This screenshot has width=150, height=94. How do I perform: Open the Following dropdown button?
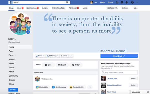[52, 56]
